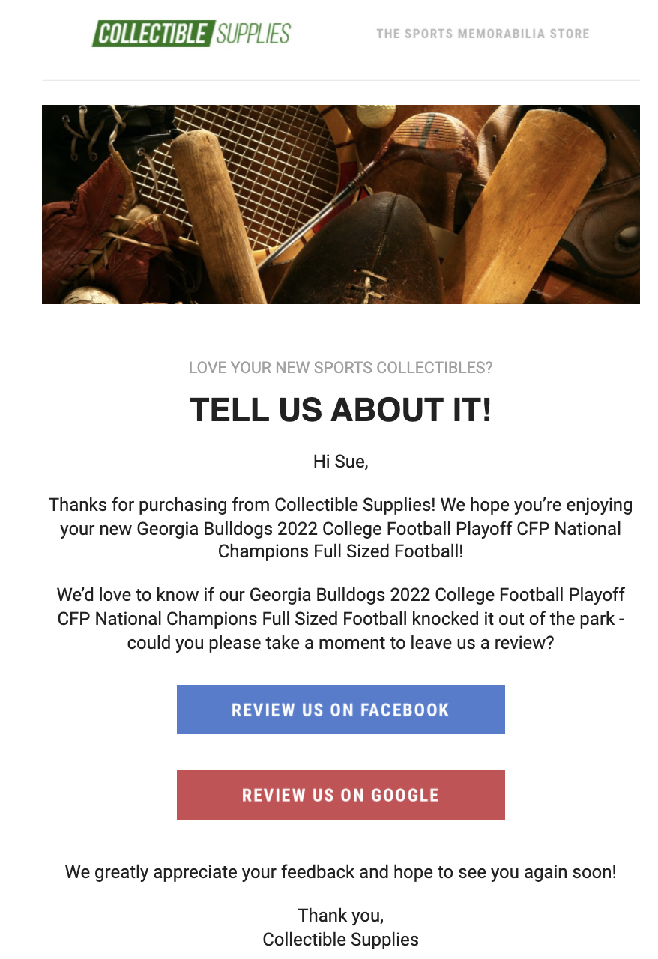658x959 pixels.
Task: Click the greatly appreciate your feedback line
Action: 340,872
